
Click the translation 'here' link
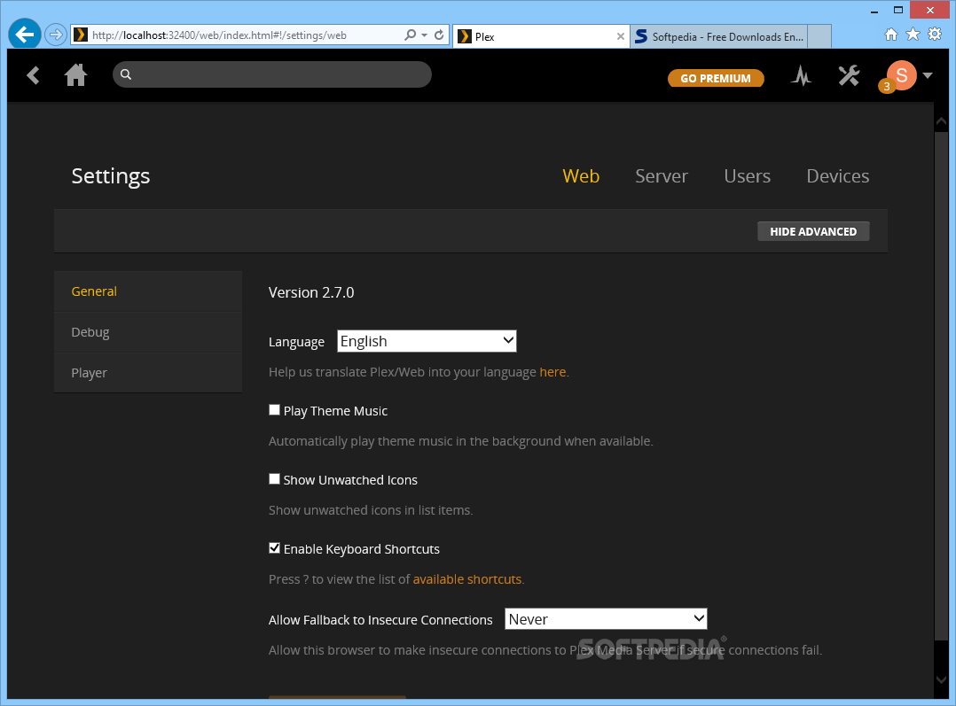pos(552,371)
